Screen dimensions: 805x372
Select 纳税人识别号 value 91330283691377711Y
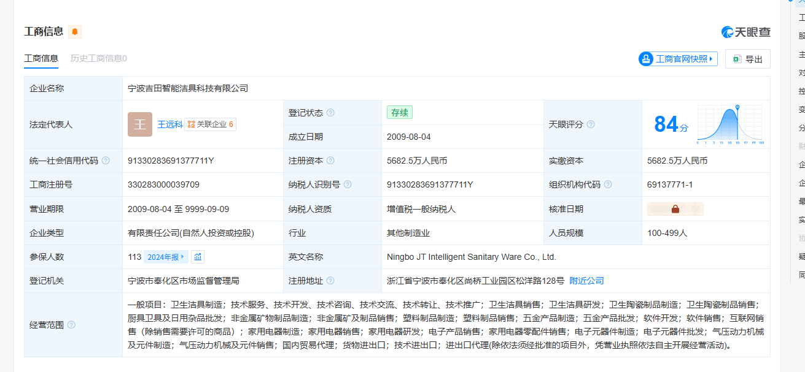430,184
